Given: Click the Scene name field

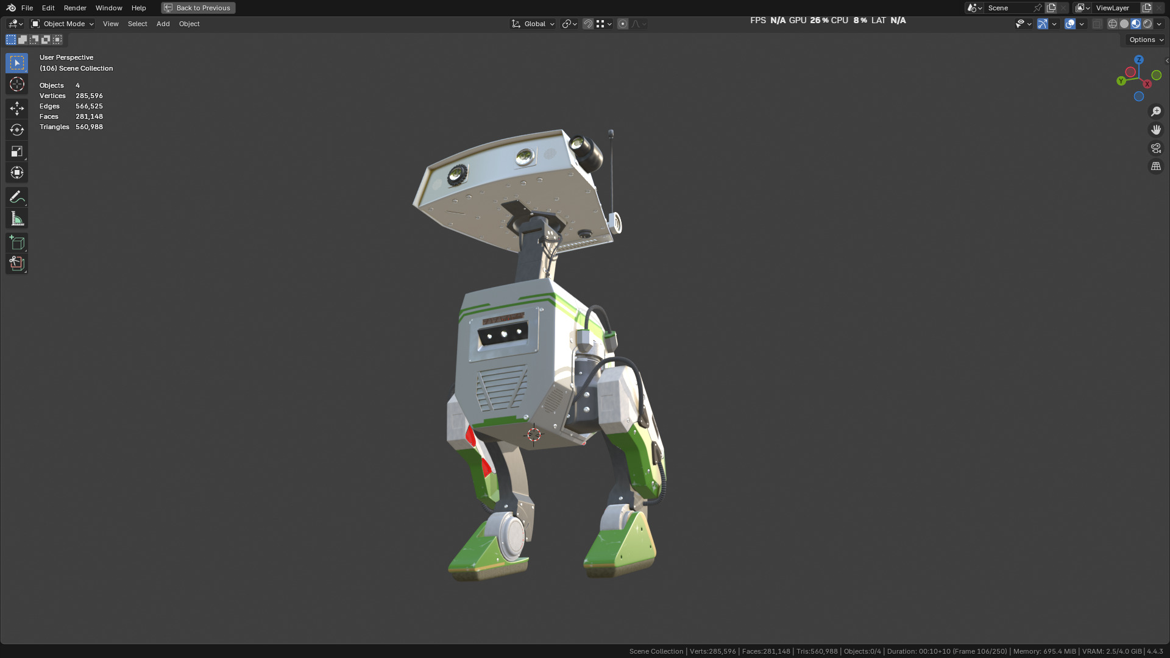Looking at the screenshot, I should 1009,8.
